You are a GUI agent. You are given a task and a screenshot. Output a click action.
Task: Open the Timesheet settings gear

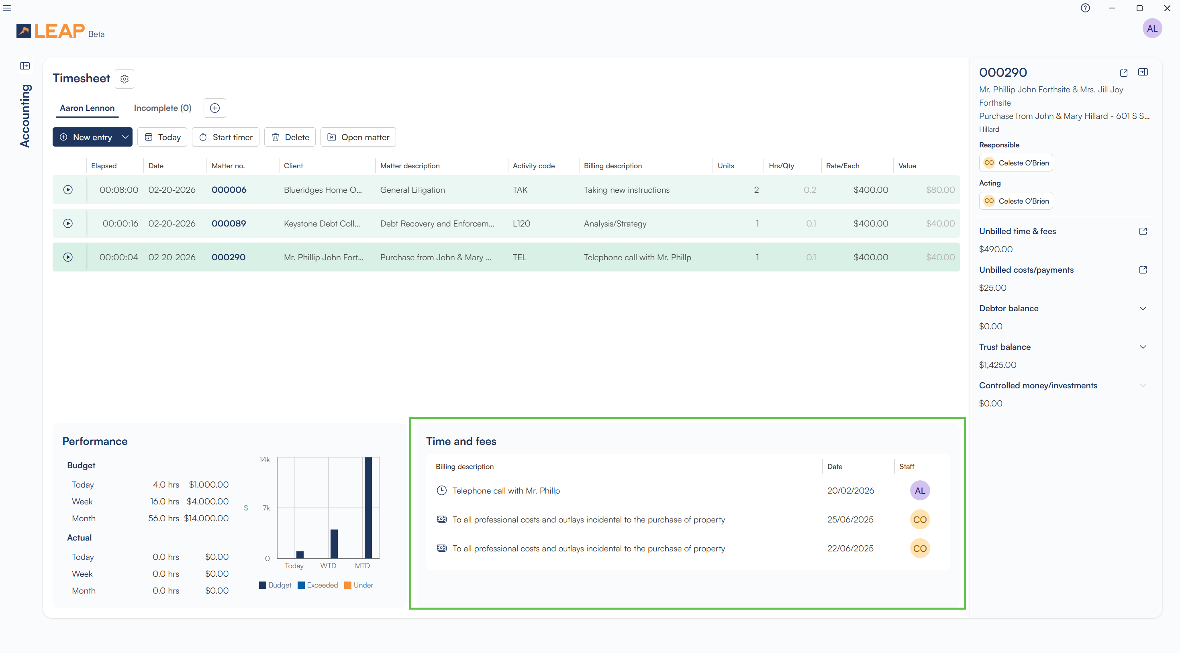coord(124,79)
